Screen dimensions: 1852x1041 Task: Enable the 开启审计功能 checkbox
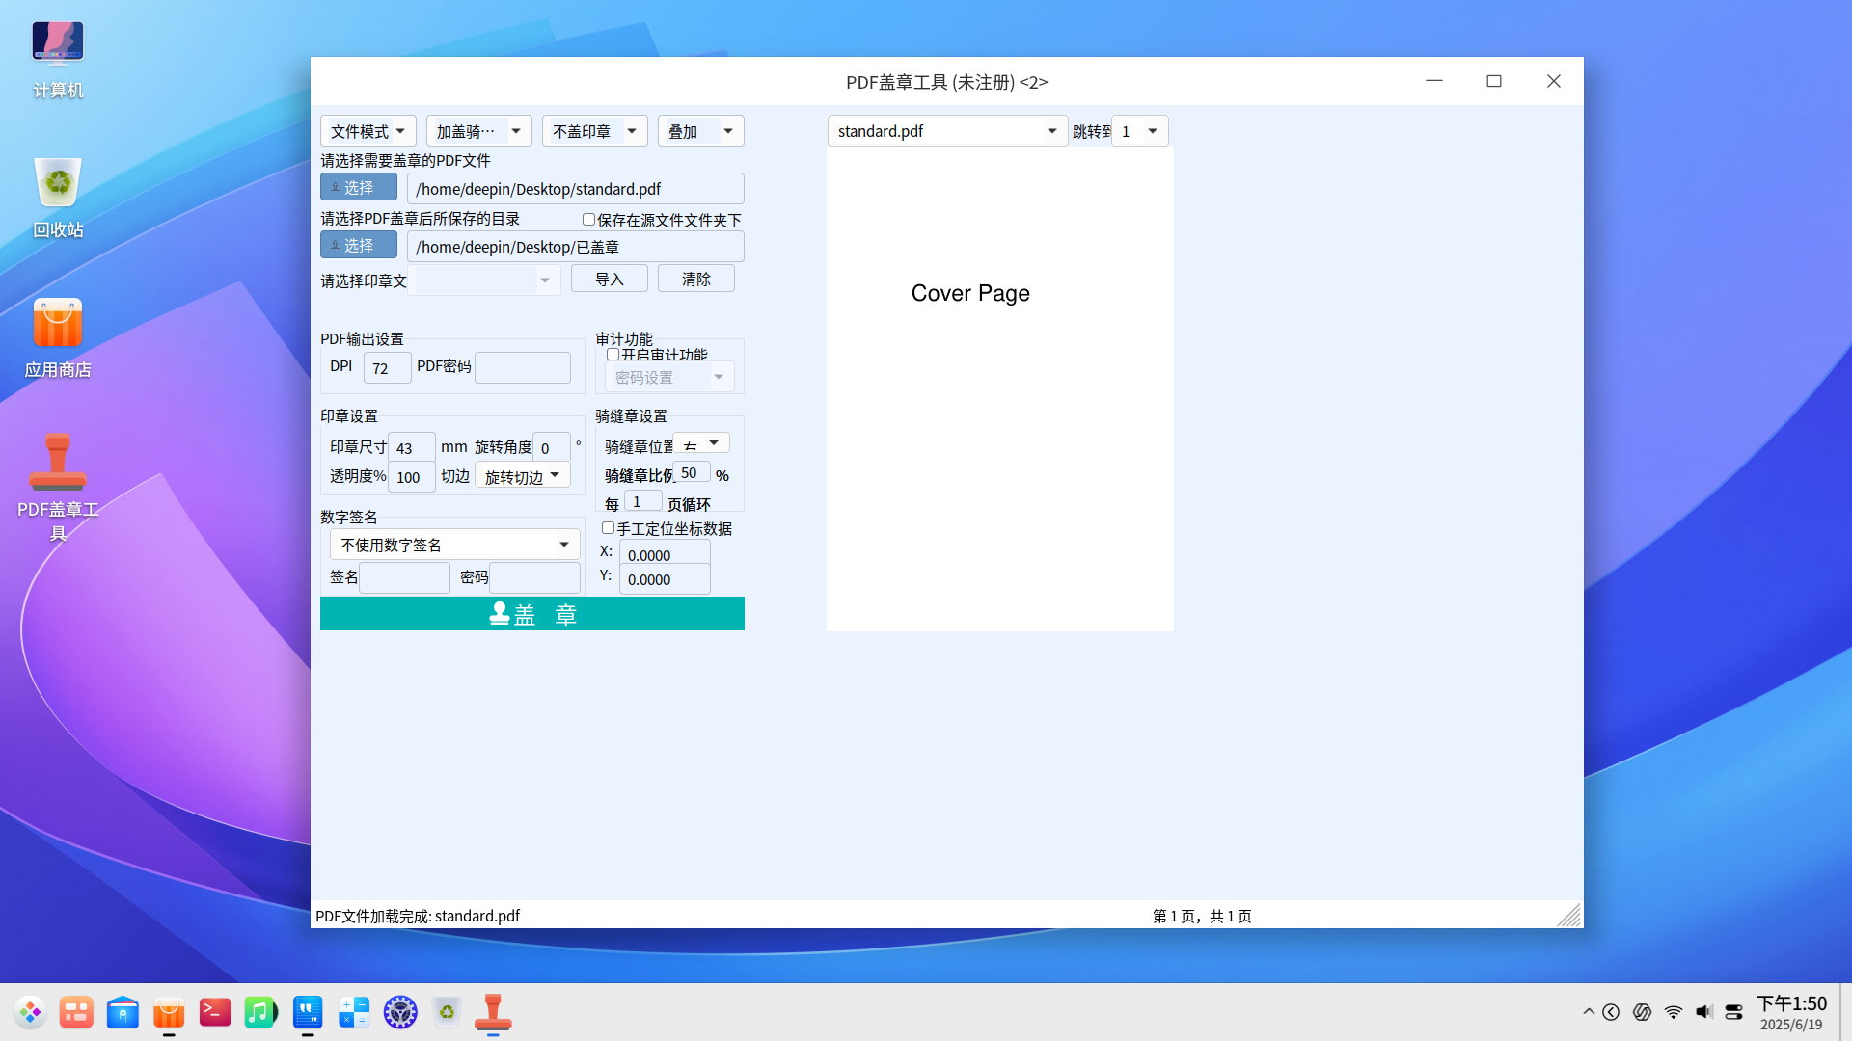[x=613, y=355]
